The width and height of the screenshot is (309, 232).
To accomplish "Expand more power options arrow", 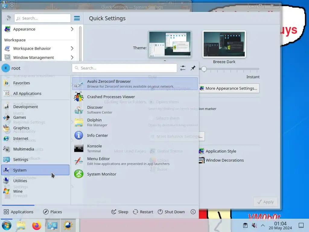I will click(193, 212).
